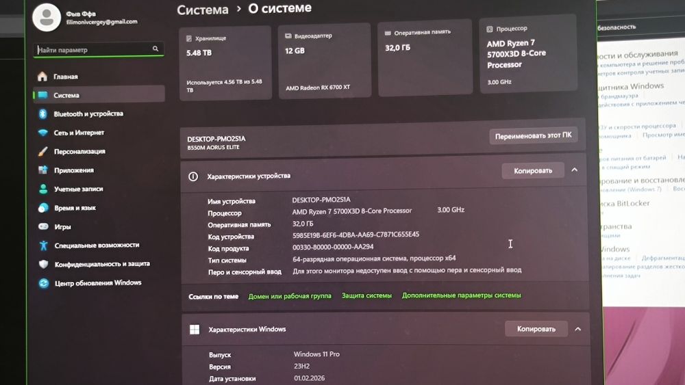Click processor speed 3.00 GHz in specs
The width and height of the screenshot is (685, 385).
(x=451, y=210)
